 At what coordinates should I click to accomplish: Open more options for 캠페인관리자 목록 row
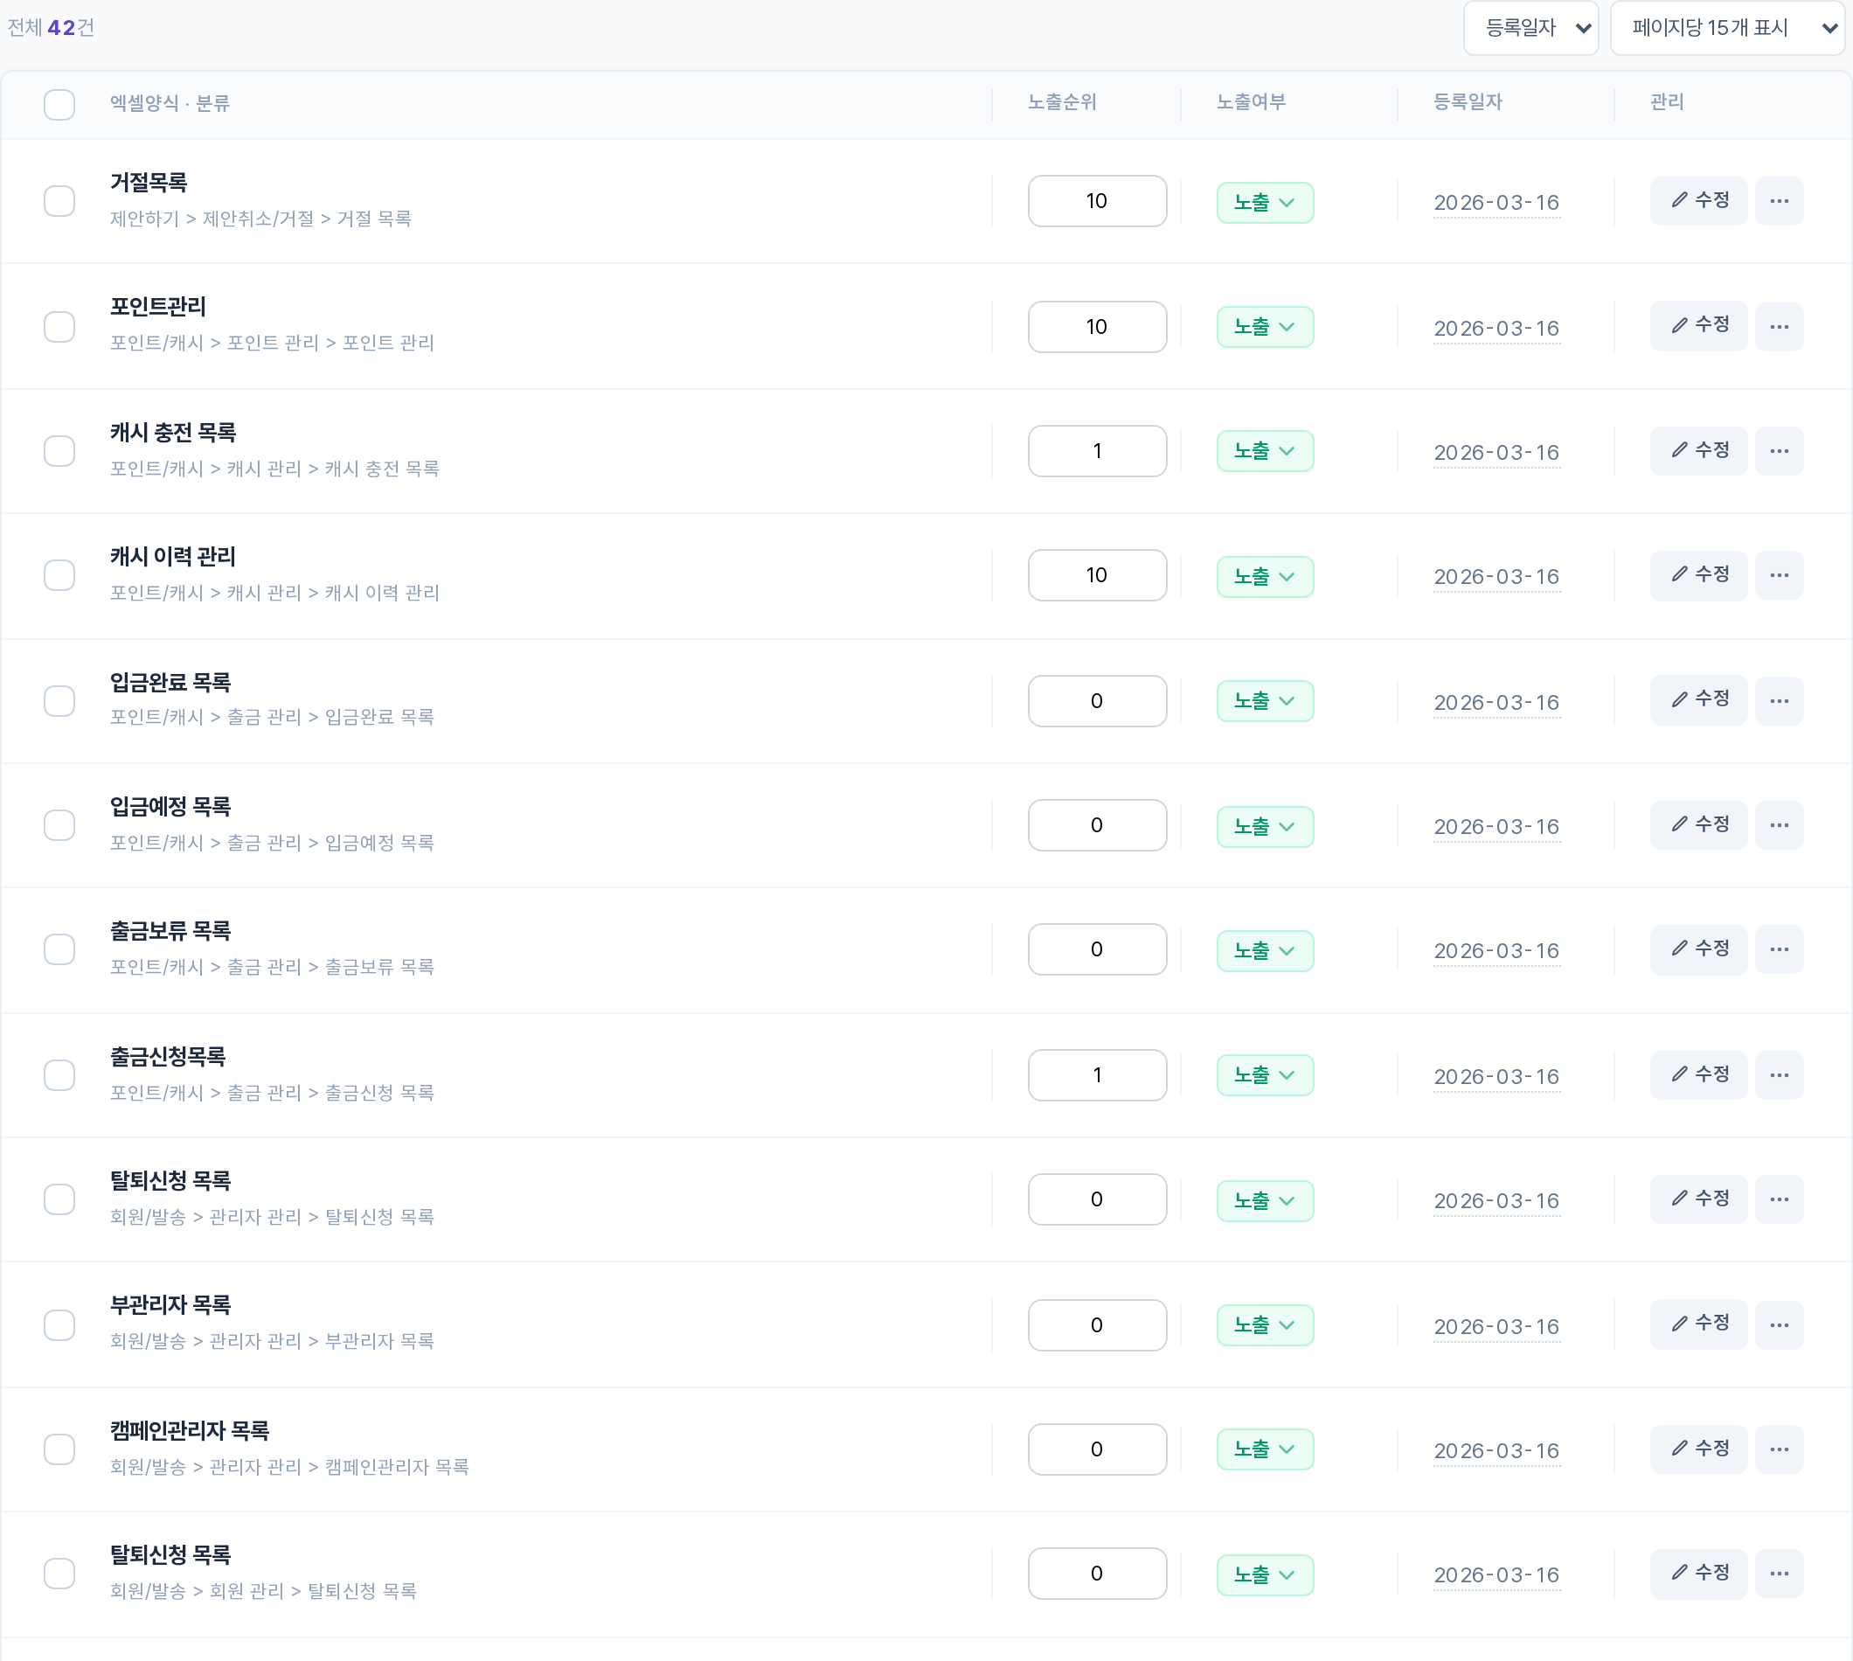1778,1449
